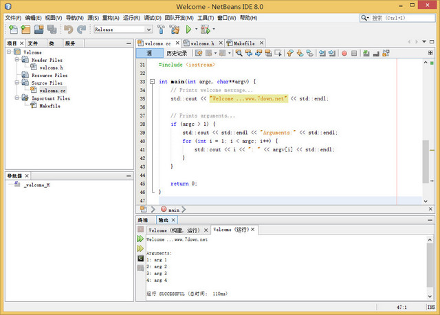
Task: Click the New Project toolbar icon
Action: (26, 30)
